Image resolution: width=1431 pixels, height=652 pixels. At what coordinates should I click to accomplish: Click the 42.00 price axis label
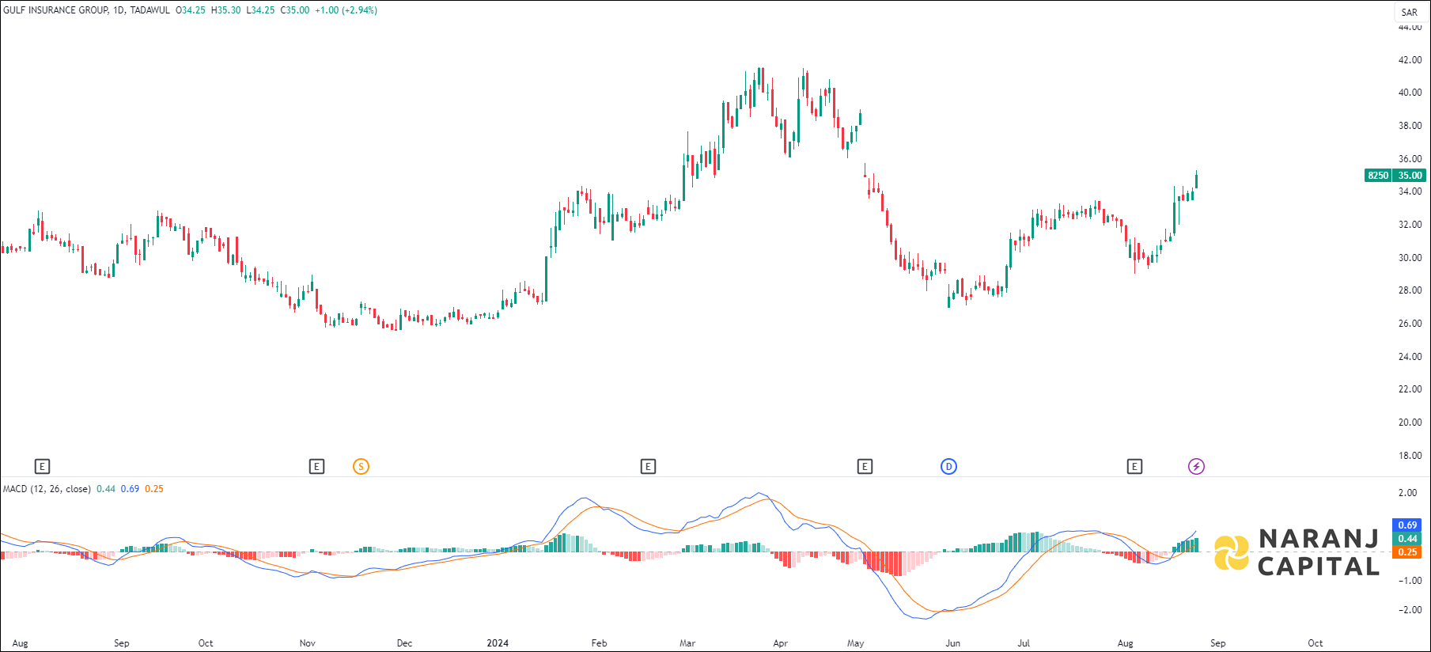click(x=1410, y=60)
